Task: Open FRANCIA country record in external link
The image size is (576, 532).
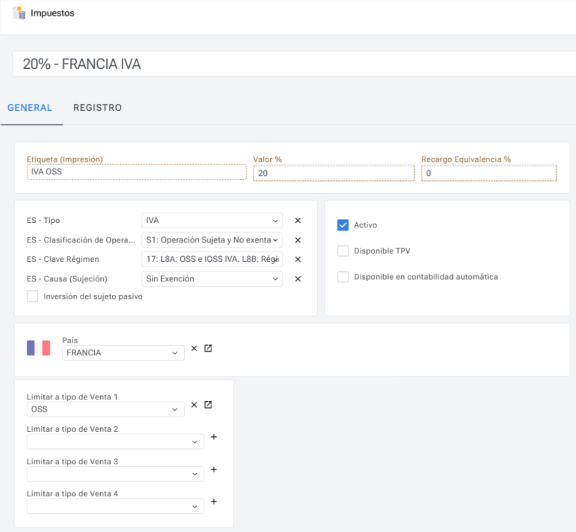Action: tap(208, 349)
